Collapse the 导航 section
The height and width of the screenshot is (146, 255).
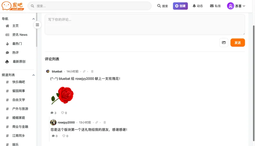34,19
